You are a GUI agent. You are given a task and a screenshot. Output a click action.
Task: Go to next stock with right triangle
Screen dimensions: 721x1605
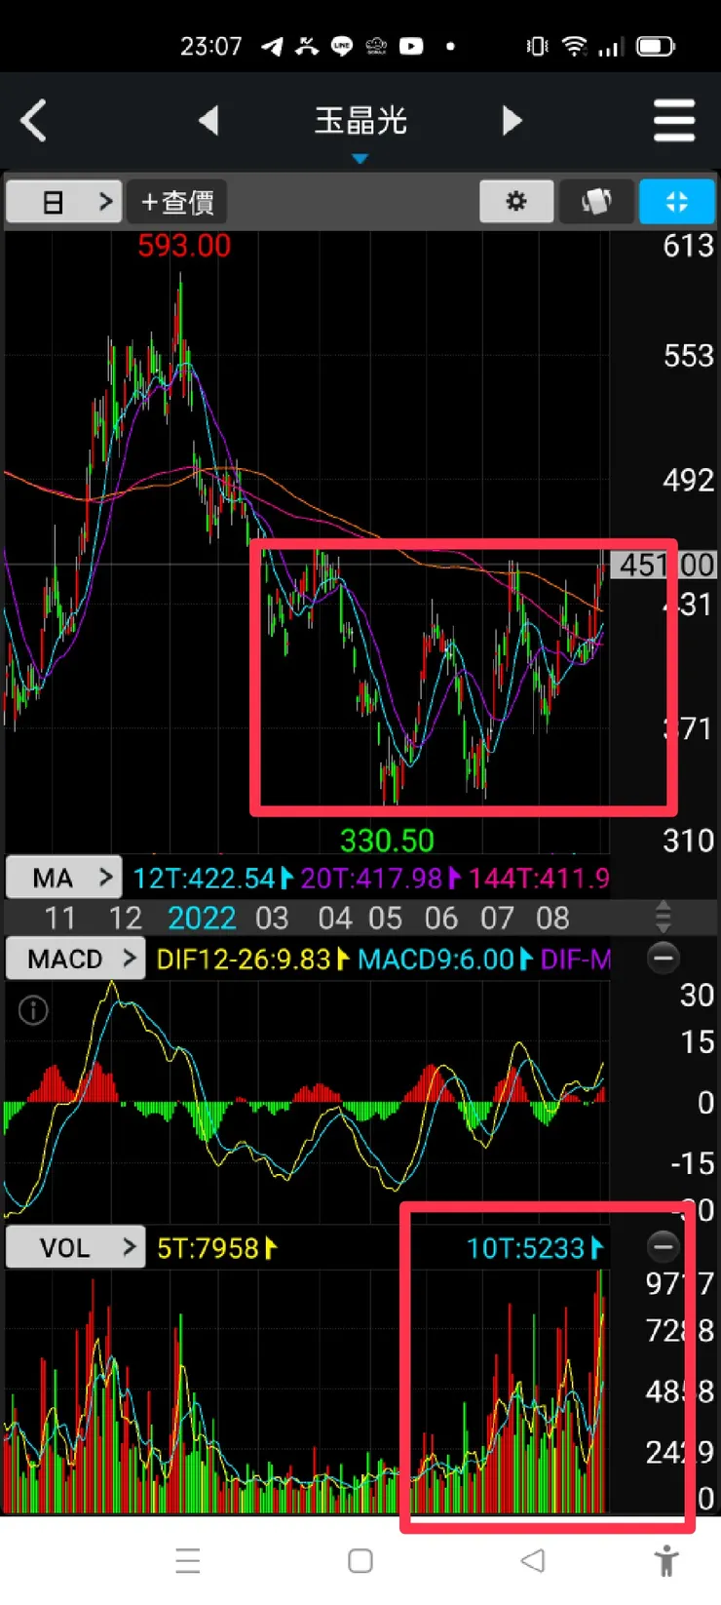pyautogui.click(x=512, y=121)
